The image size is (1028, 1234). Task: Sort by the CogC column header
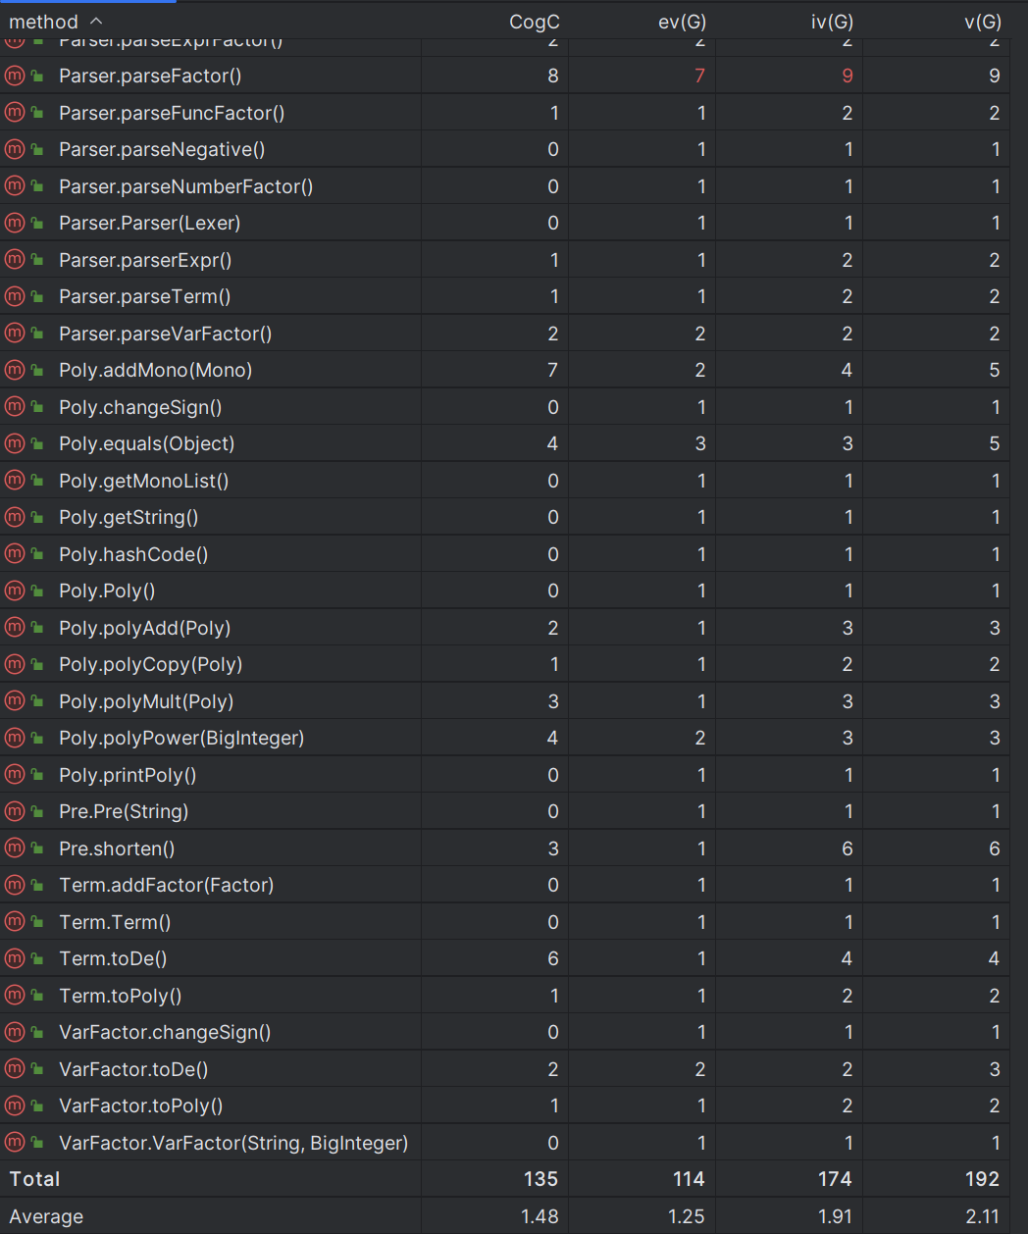[x=535, y=22]
